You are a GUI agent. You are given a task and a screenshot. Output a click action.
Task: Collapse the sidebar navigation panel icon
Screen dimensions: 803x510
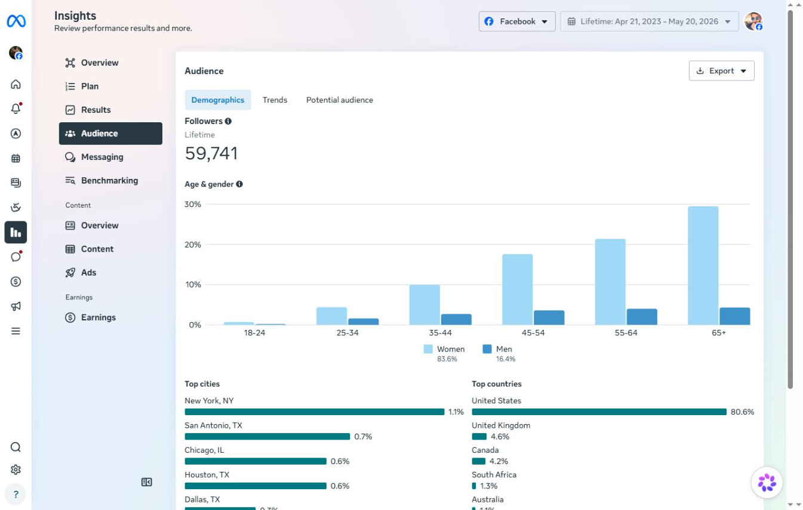pos(147,482)
